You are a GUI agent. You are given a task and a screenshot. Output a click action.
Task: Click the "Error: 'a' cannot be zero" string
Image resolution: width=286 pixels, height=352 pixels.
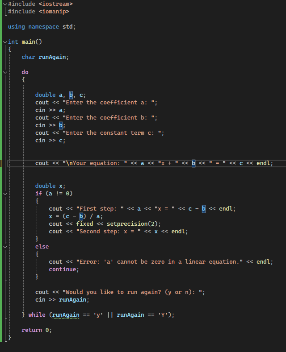160,262
